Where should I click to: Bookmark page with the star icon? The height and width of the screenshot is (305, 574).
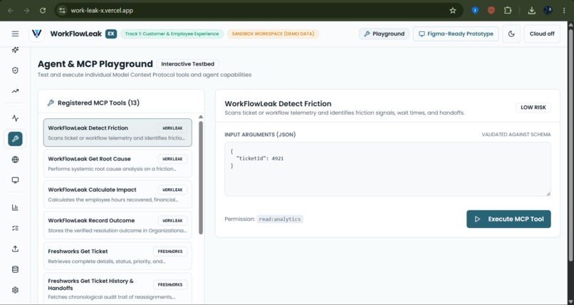453,10
